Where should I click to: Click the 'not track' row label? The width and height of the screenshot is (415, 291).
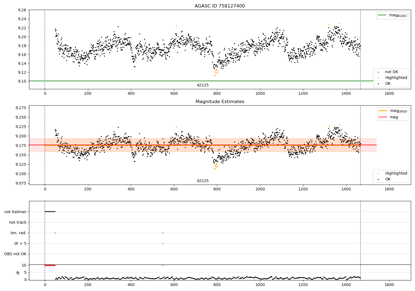(x=18, y=222)
